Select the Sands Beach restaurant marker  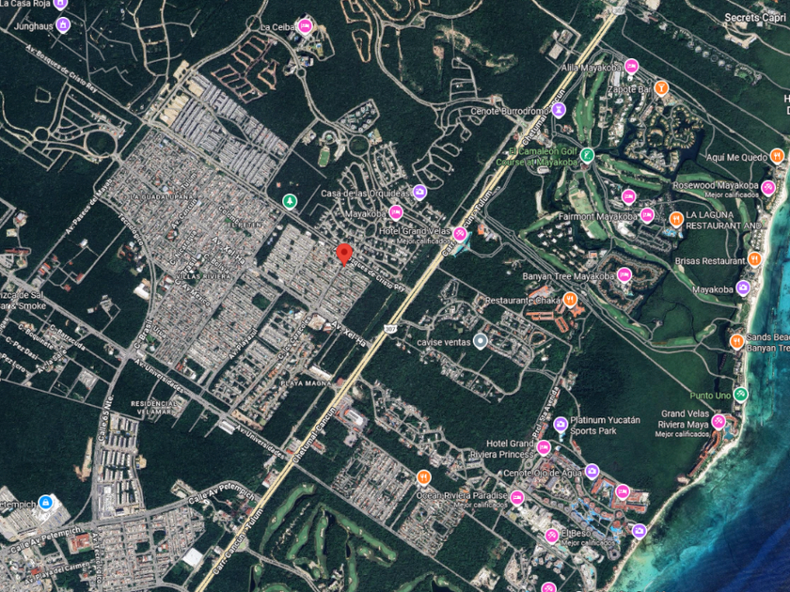[736, 342]
